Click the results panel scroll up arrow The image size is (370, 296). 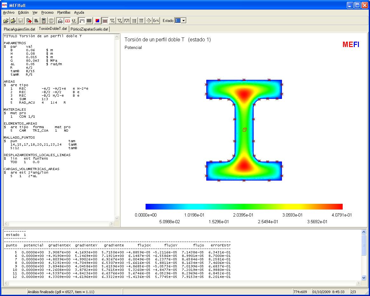[x=364, y=232]
